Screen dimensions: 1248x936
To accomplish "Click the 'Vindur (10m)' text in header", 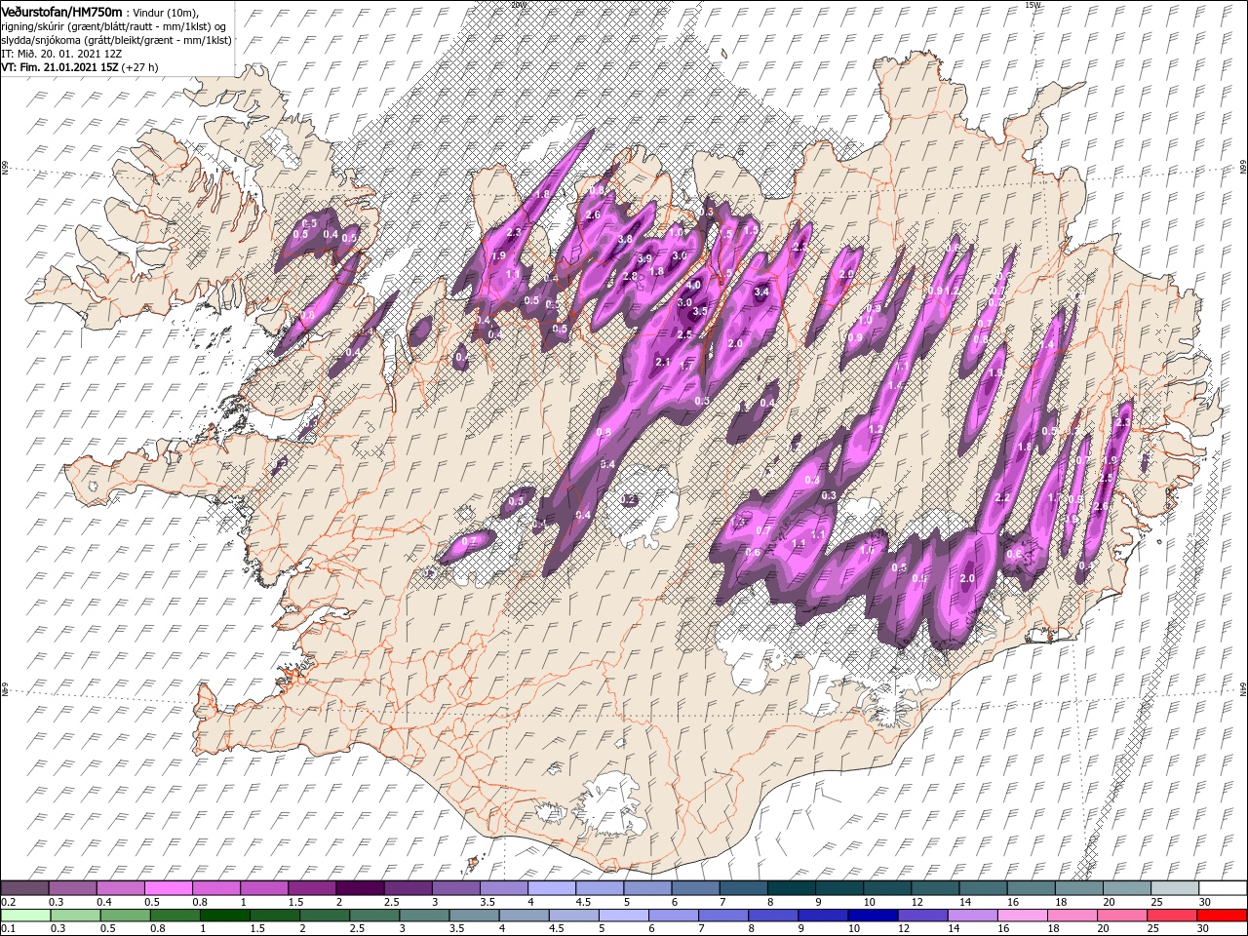I will (164, 14).
